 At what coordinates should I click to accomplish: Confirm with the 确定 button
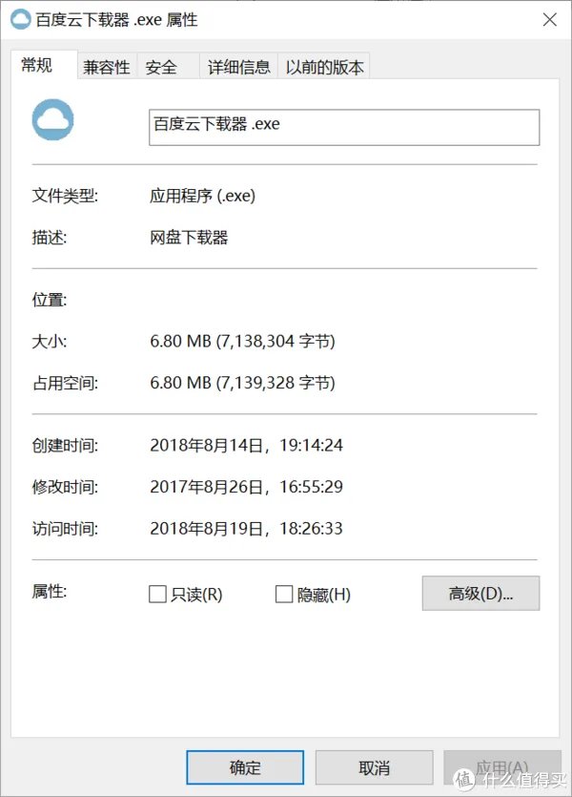tap(245, 767)
